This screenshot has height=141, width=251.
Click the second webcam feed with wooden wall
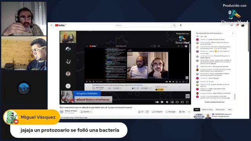pyautogui.click(x=24, y=53)
